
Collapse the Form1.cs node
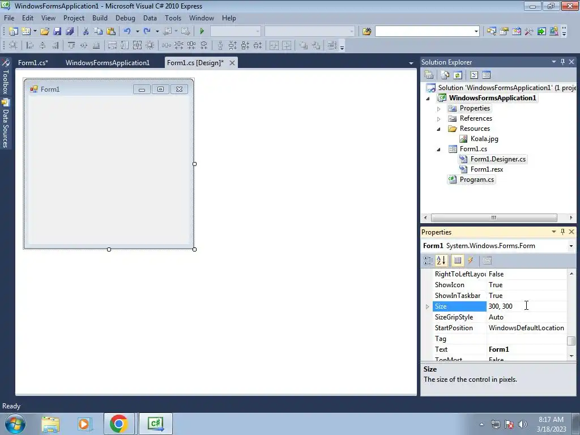[439, 150]
